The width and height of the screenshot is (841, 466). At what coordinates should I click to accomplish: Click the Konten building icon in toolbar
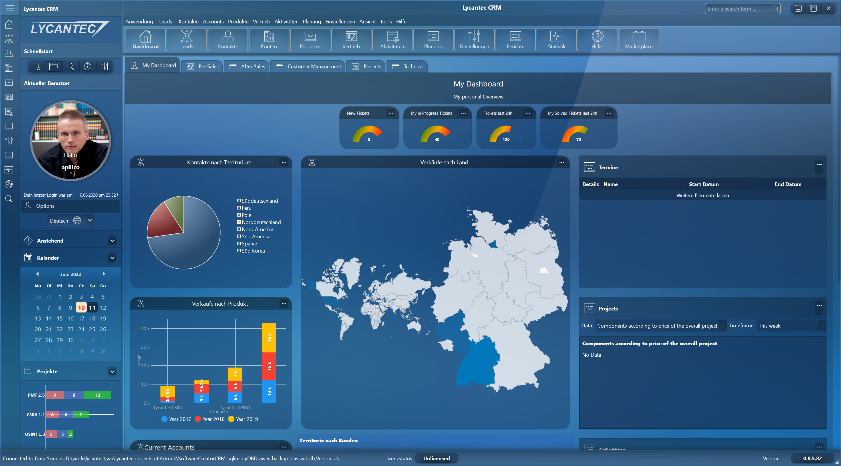coord(268,39)
